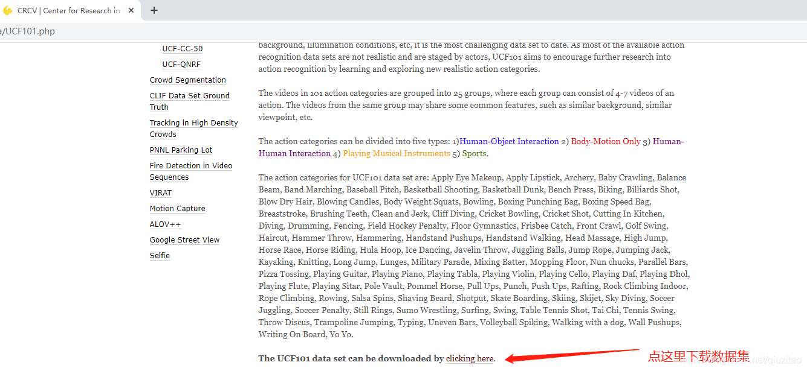Click the purple 'Human-Human Interaction' text
This screenshot has width=807, height=371.
tap(472, 147)
